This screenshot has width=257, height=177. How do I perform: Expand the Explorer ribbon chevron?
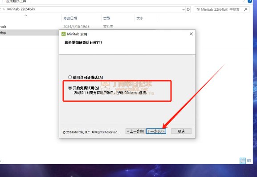244,1
